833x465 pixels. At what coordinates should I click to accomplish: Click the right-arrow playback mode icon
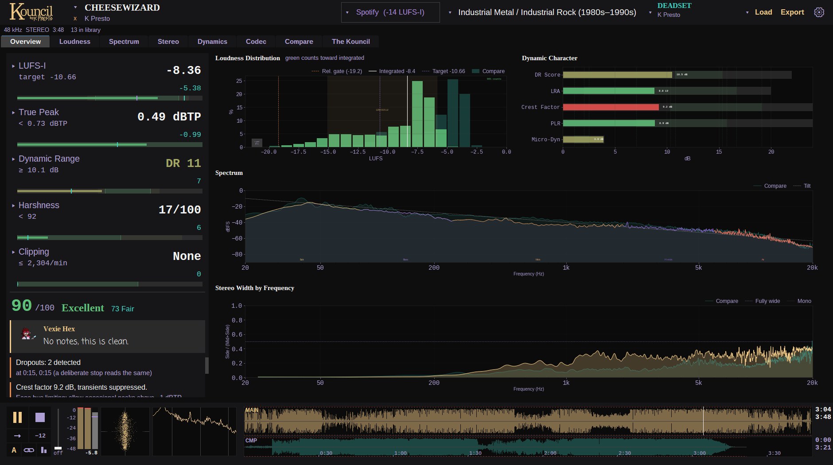(17, 436)
